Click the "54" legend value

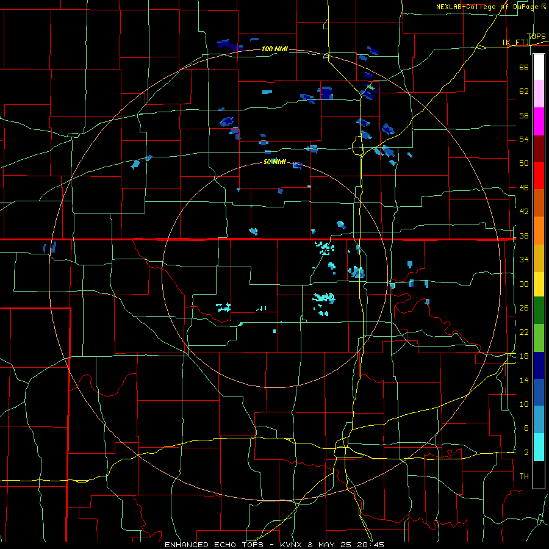point(524,139)
